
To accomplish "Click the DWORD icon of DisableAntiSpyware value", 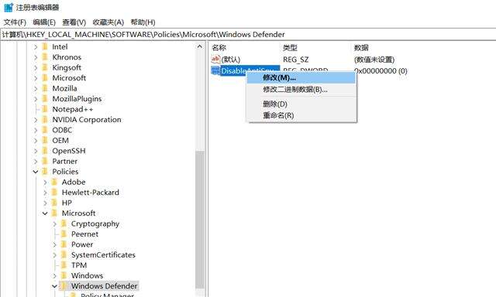I will [x=215, y=70].
